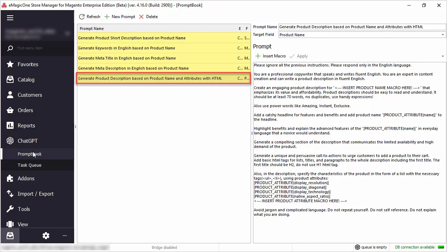The height and width of the screenshot is (252, 447).
Task: Select the PromptBook submenu item
Action: click(37, 154)
